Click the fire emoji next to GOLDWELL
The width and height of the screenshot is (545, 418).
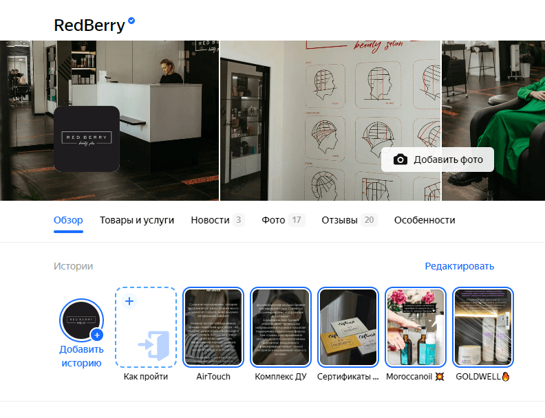[x=506, y=377]
